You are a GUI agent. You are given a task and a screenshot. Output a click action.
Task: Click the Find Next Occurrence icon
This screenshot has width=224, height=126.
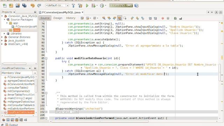click(114, 18)
